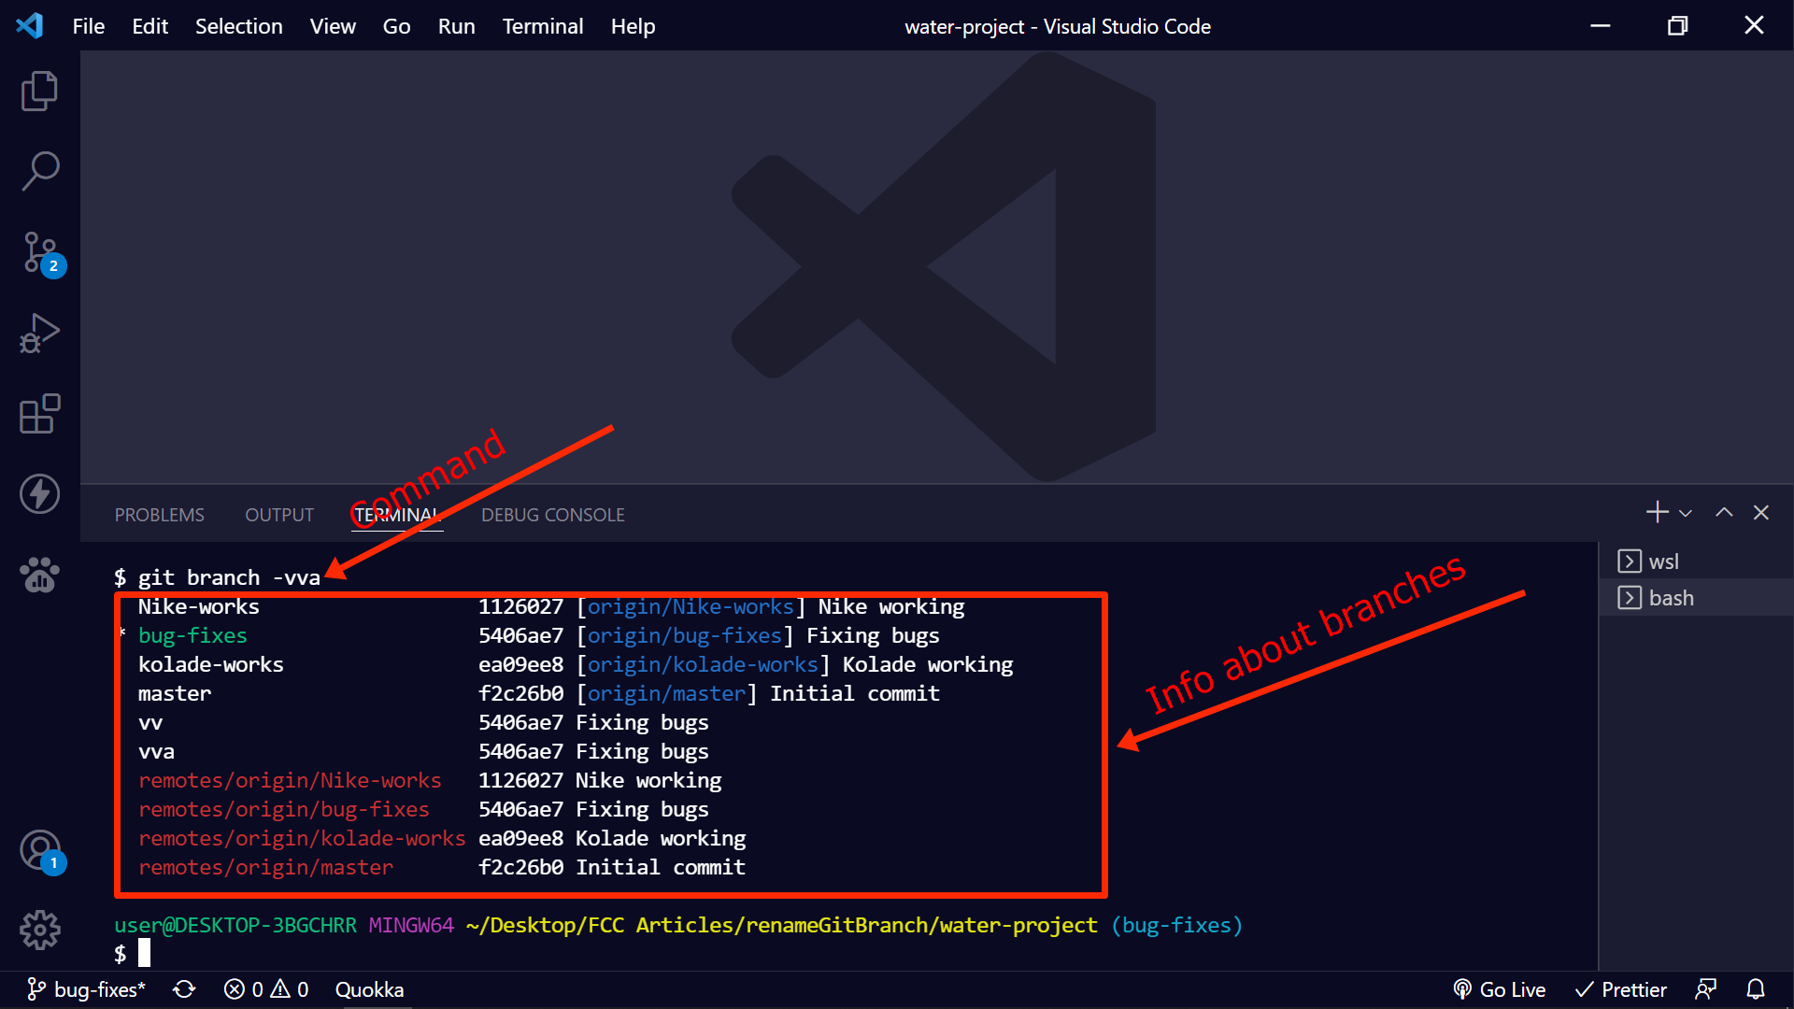Click the 'git branch -vva' command text
The width and height of the screenshot is (1794, 1009).
(x=229, y=578)
